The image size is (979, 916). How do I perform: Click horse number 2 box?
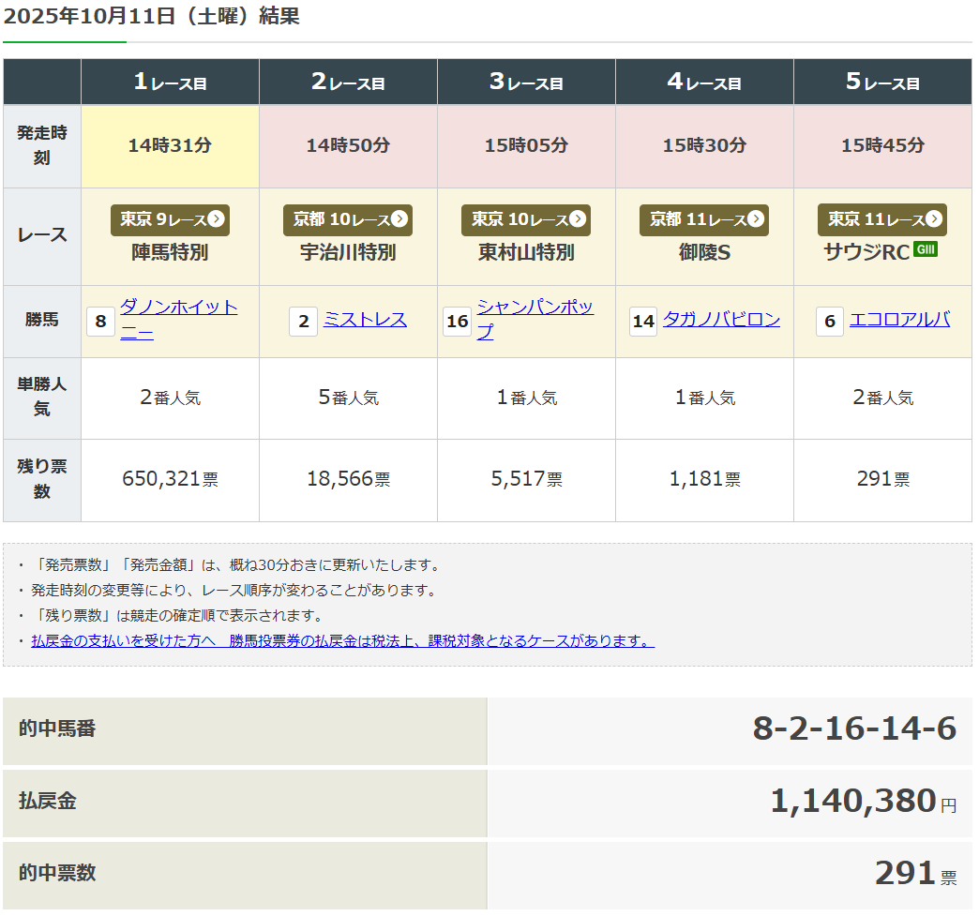pos(304,322)
